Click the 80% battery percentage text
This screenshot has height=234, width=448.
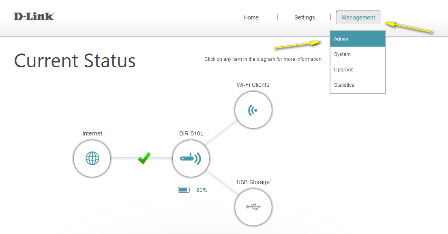click(202, 190)
